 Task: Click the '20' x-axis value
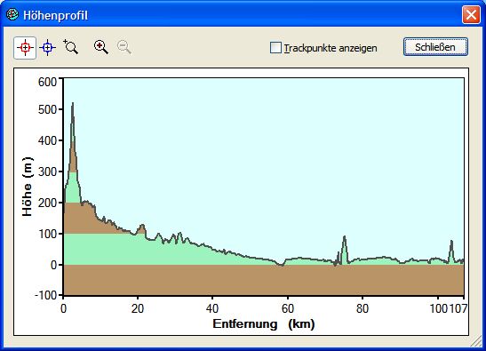(x=138, y=308)
